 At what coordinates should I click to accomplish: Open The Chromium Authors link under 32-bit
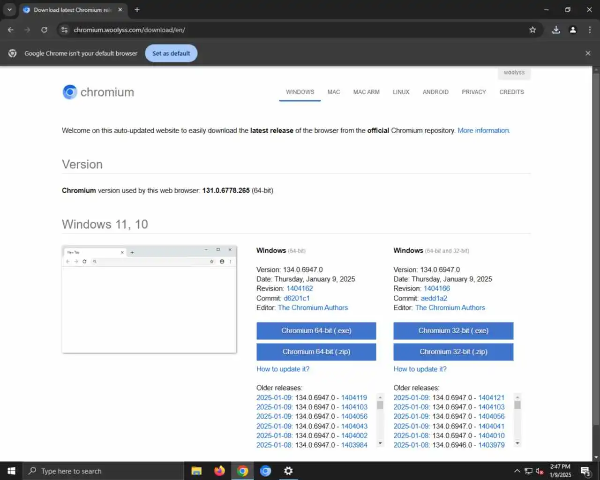[450, 307]
